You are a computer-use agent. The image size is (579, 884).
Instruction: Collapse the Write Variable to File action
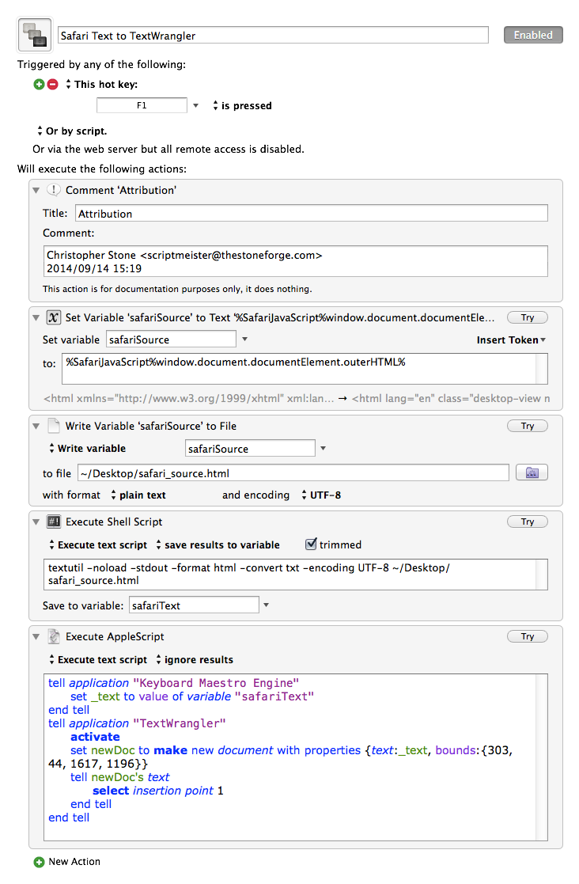pyautogui.click(x=36, y=427)
